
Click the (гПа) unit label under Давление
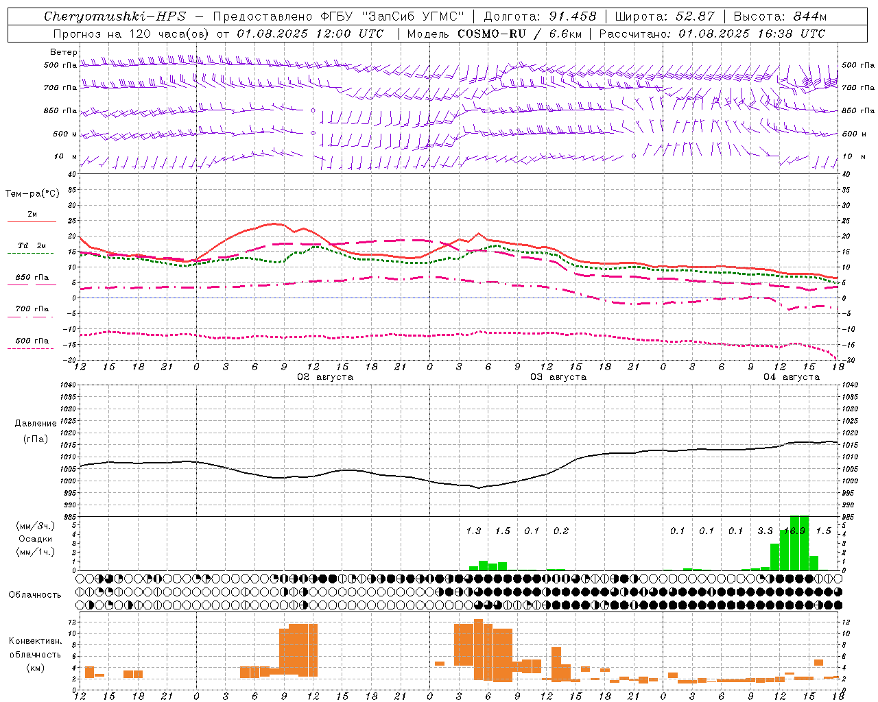point(35,439)
